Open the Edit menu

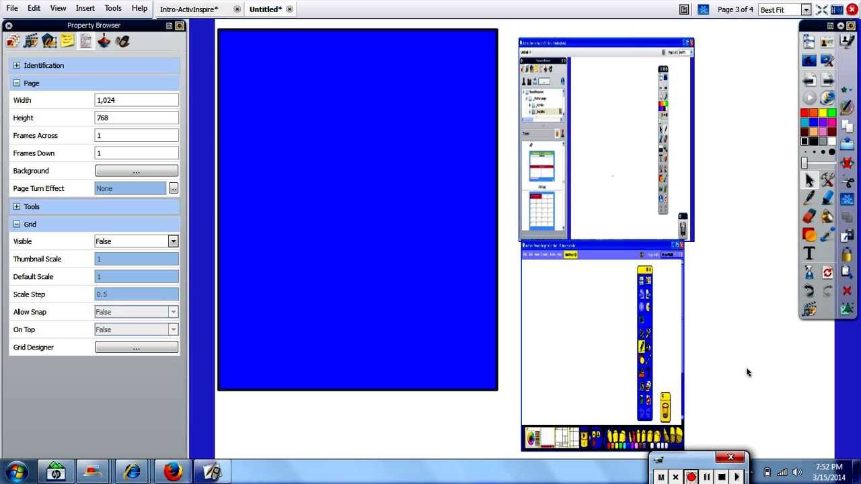[x=34, y=8]
